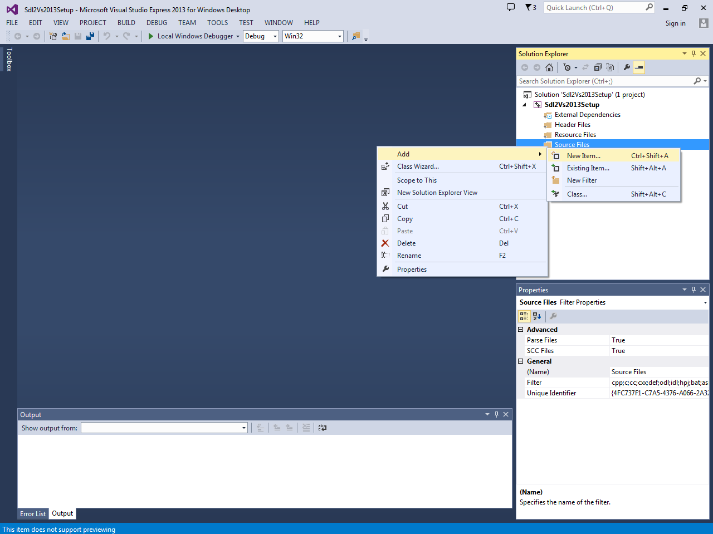
Task: Undo the last action via toolbar icon
Action: pyautogui.click(x=107, y=36)
